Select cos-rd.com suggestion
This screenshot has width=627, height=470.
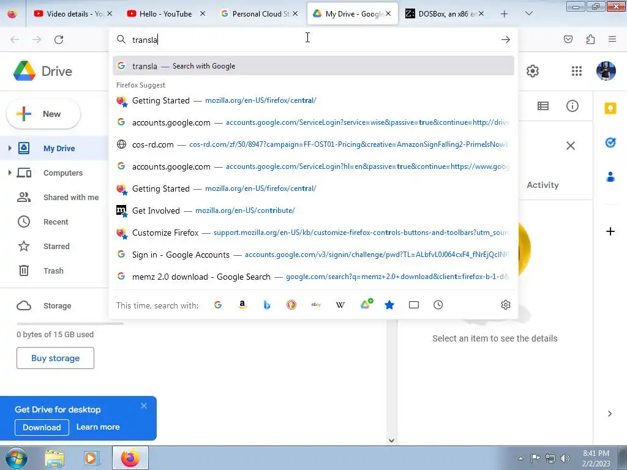313,144
